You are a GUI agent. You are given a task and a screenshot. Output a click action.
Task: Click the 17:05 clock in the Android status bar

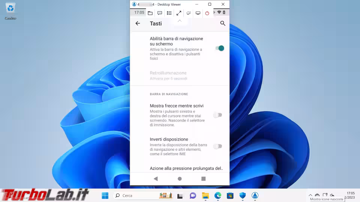pyautogui.click(x=139, y=13)
